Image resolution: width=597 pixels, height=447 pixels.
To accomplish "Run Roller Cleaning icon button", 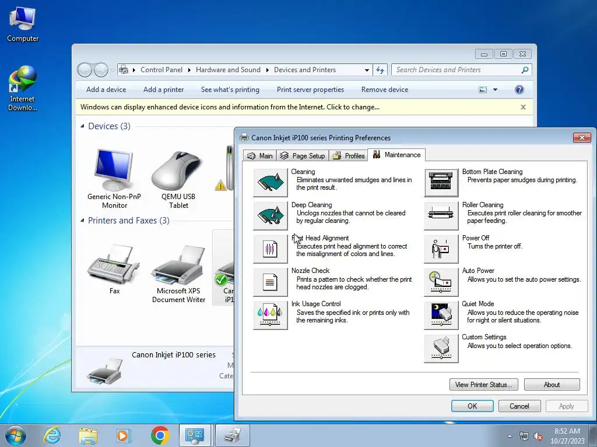I will (x=441, y=216).
